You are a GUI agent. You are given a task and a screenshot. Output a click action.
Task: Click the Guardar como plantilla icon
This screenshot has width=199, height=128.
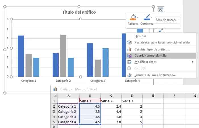(129, 56)
